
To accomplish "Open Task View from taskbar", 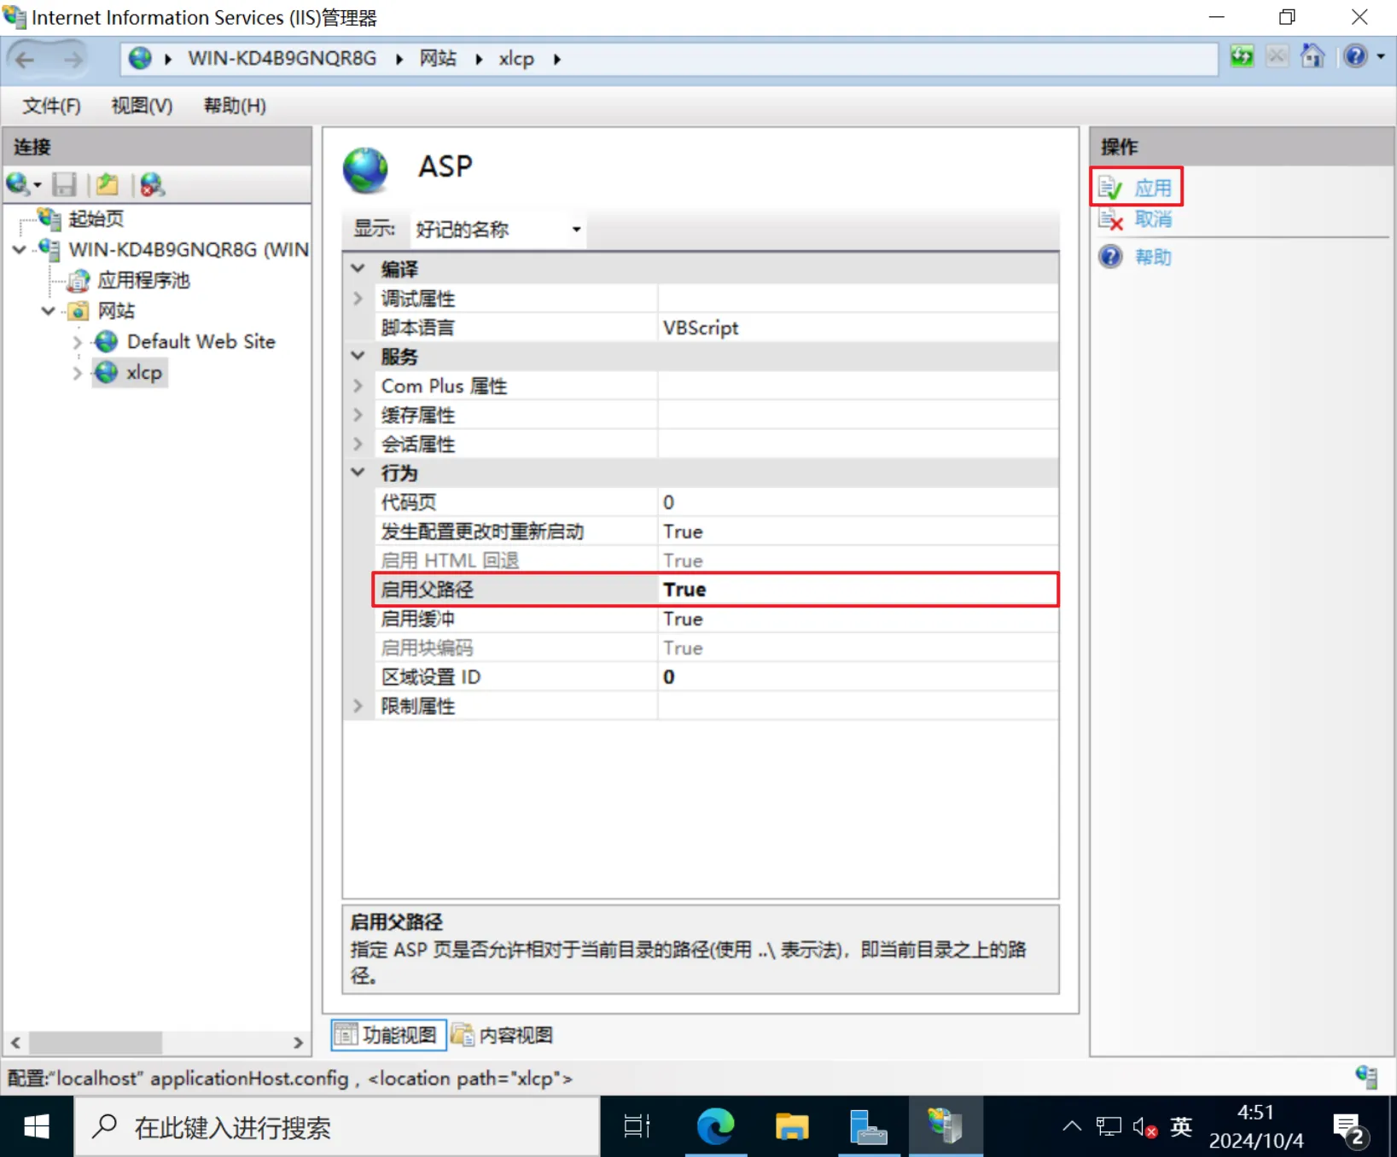I will coord(637,1127).
